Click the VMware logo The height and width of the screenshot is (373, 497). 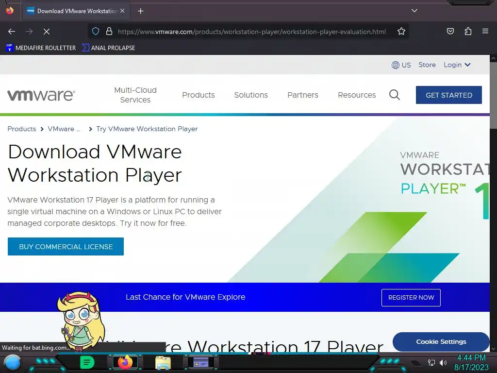(41, 95)
